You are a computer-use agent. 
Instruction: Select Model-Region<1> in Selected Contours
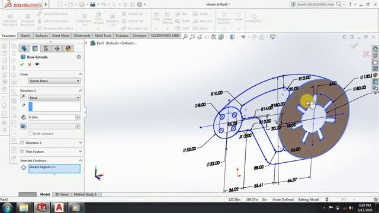point(42,167)
